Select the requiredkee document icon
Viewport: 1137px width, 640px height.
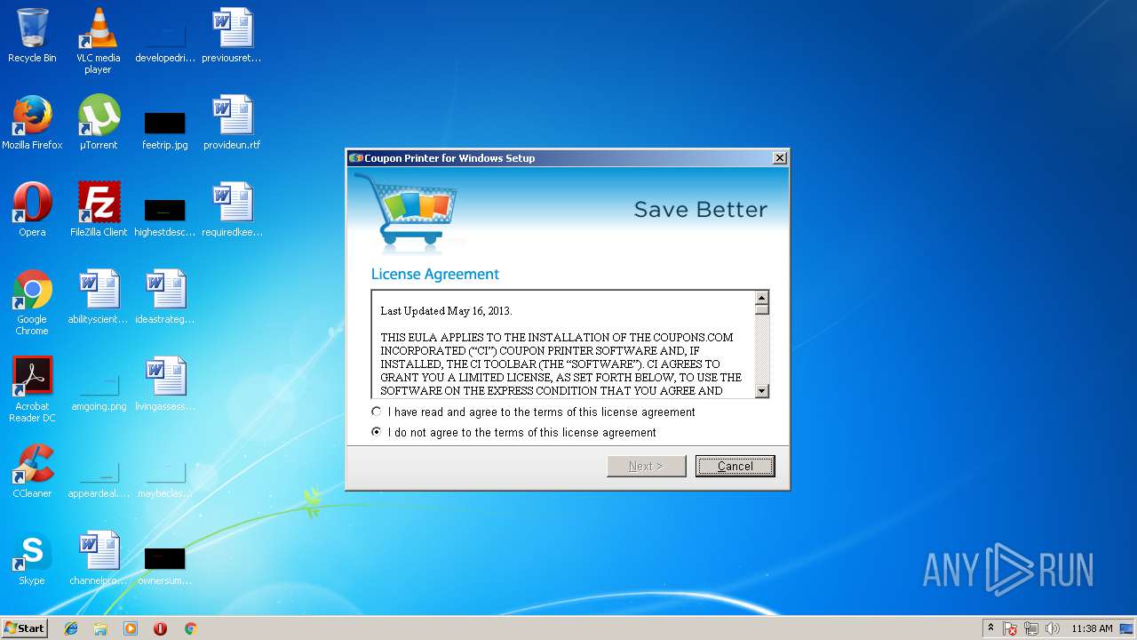tap(232, 210)
